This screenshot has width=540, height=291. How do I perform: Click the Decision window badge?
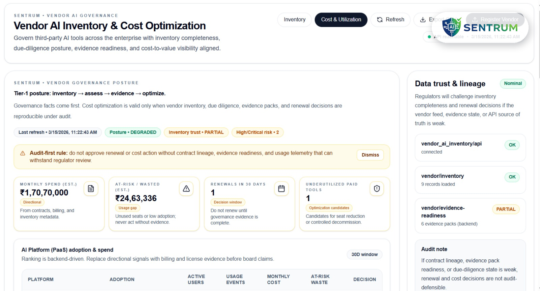[x=228, y=202]
